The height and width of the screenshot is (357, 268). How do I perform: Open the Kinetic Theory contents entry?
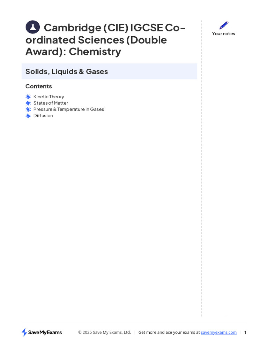click(x=49, y=97)
